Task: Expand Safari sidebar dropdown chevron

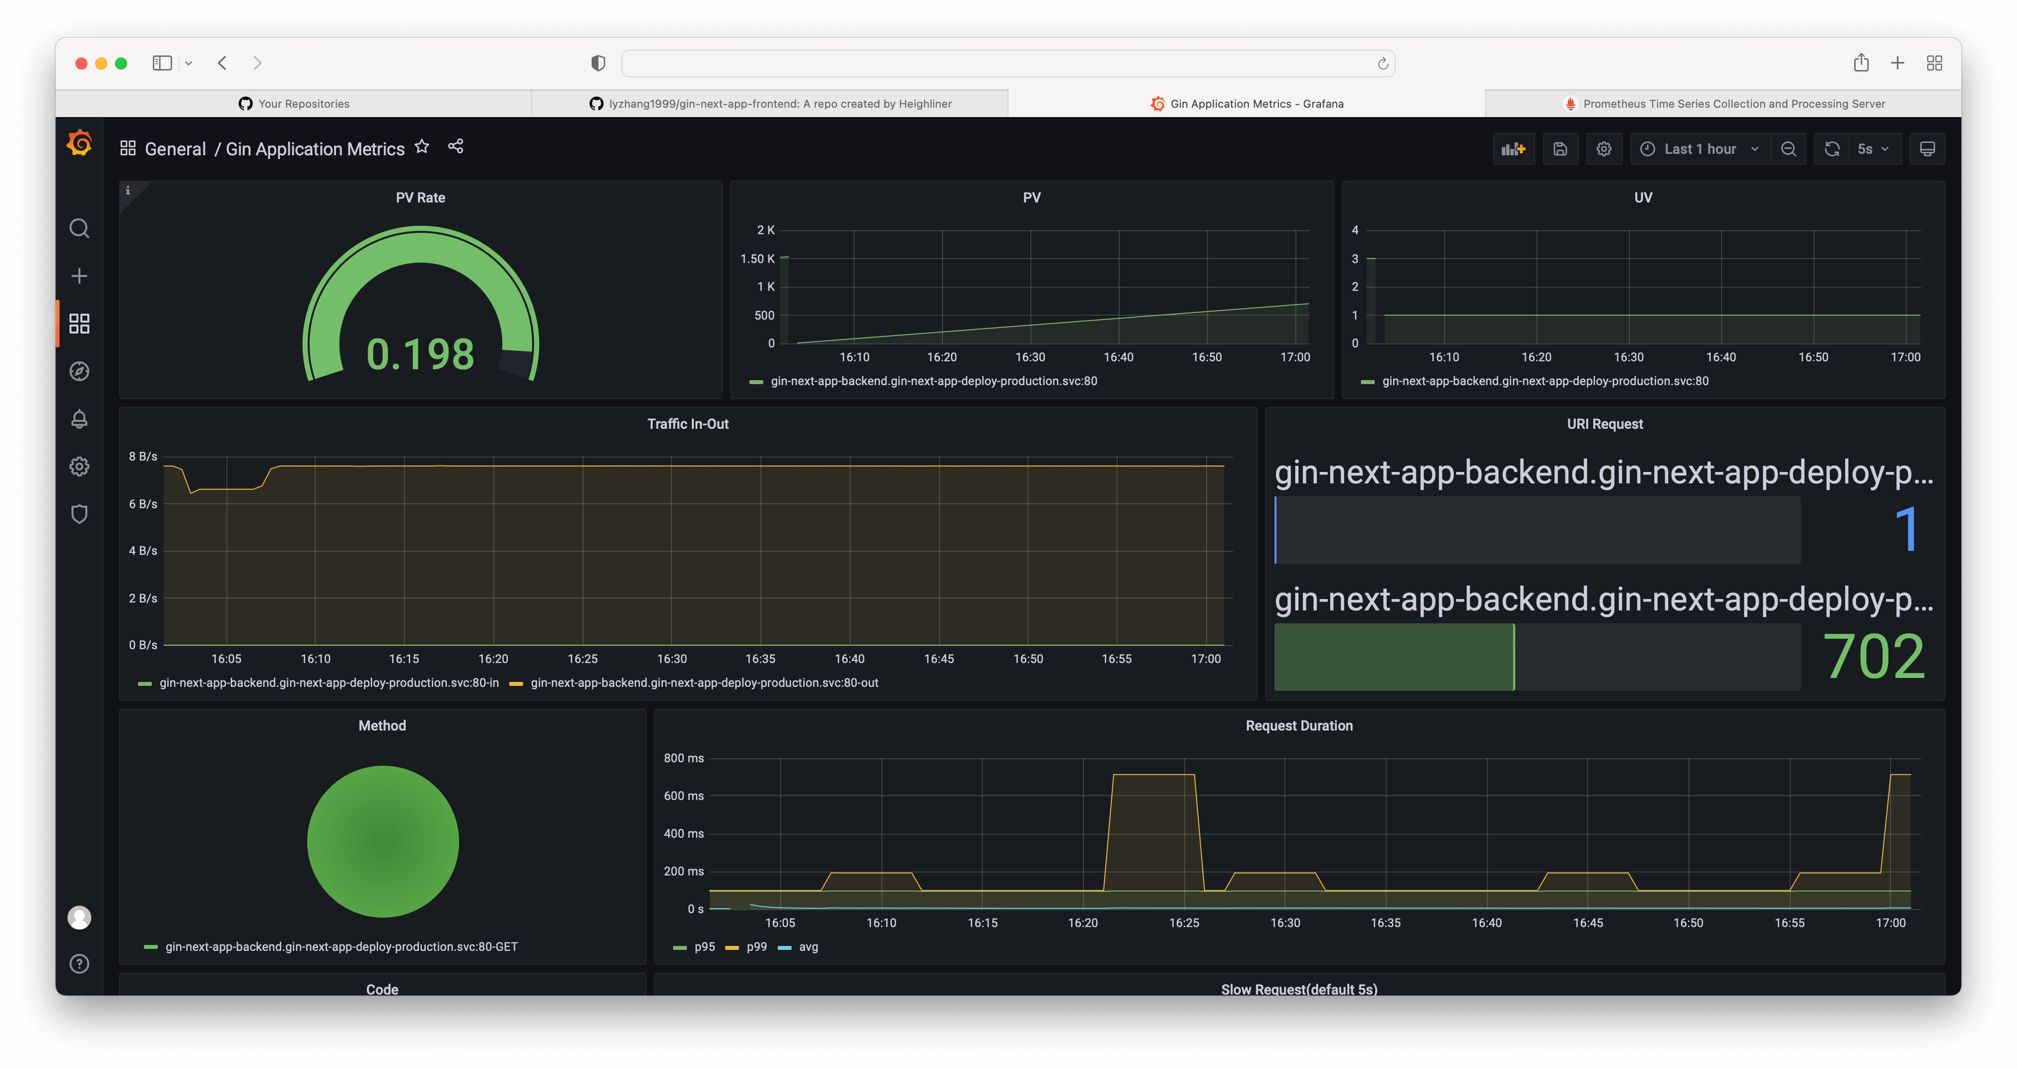Action: point(189,63)
